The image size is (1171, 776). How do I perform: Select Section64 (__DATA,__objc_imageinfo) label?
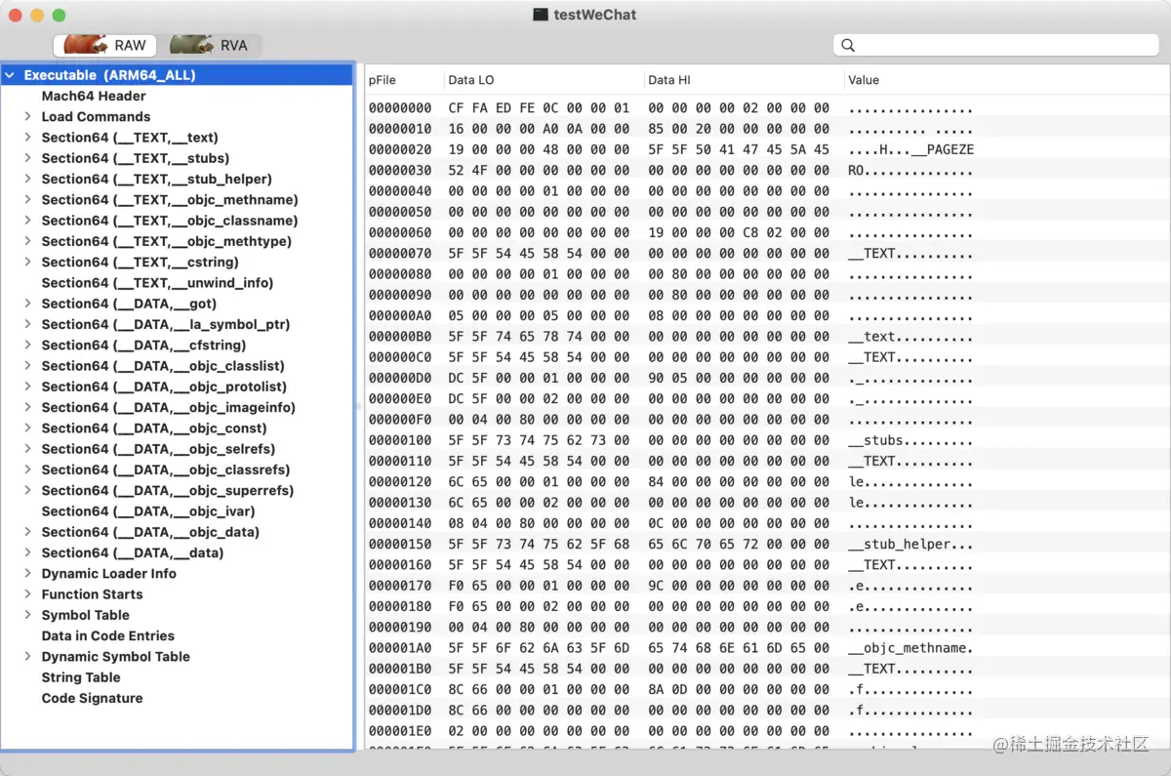tap(168, 408)
